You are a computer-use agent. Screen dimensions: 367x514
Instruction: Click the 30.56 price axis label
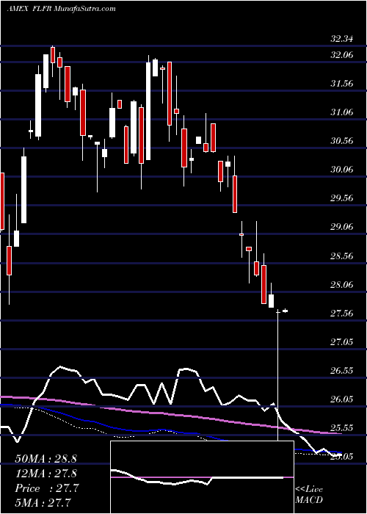[342, 141]
